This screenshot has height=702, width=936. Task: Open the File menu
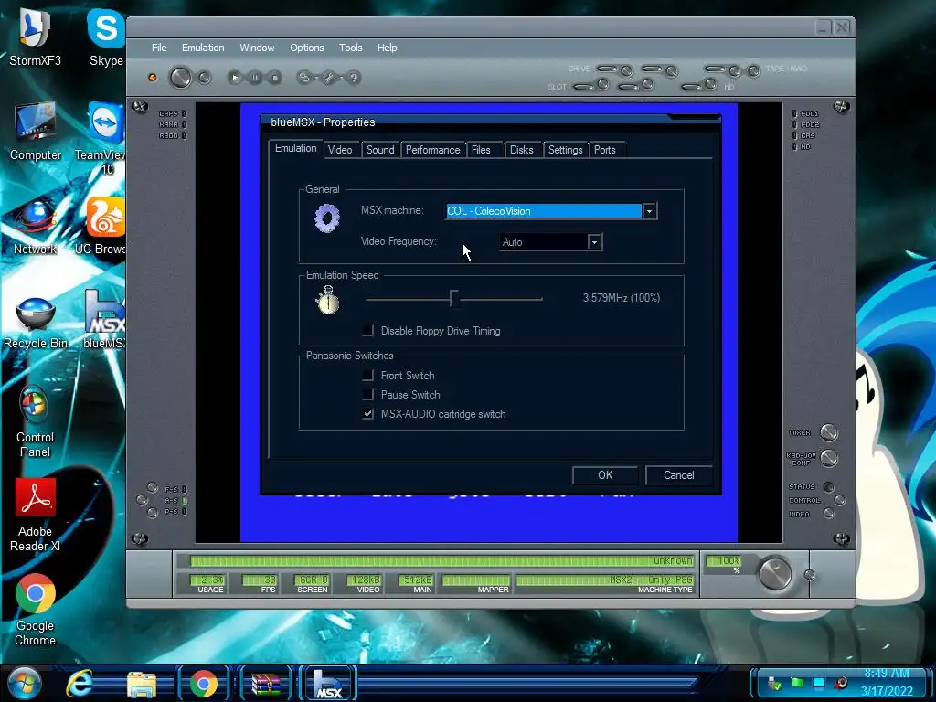159,48
